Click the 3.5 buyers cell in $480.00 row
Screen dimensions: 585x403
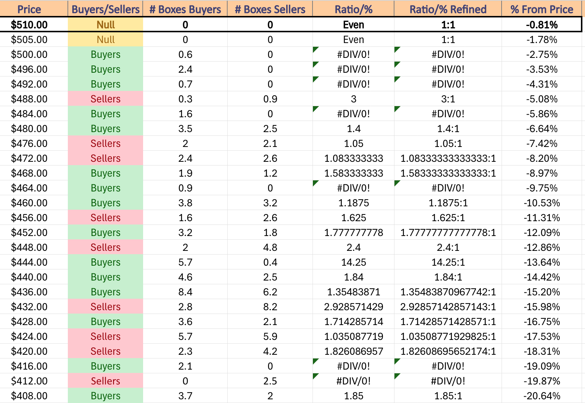pos(185,128)
